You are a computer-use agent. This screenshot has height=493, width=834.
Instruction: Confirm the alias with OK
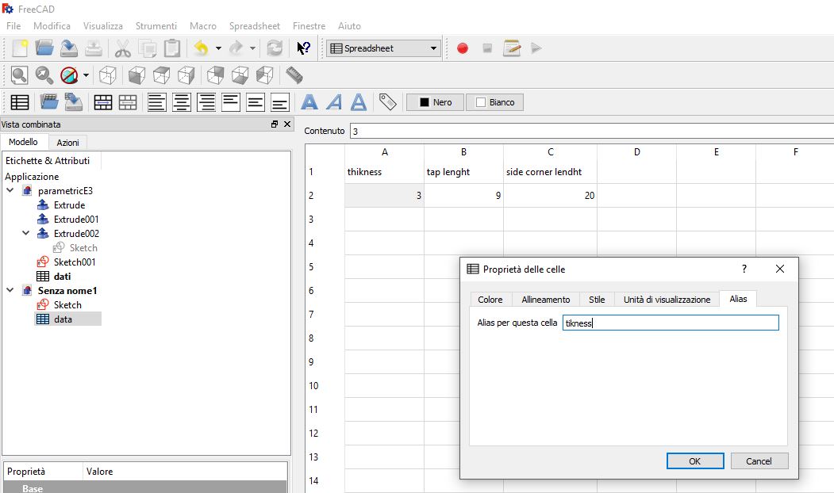pyautogui.click(x=694, y=461)
